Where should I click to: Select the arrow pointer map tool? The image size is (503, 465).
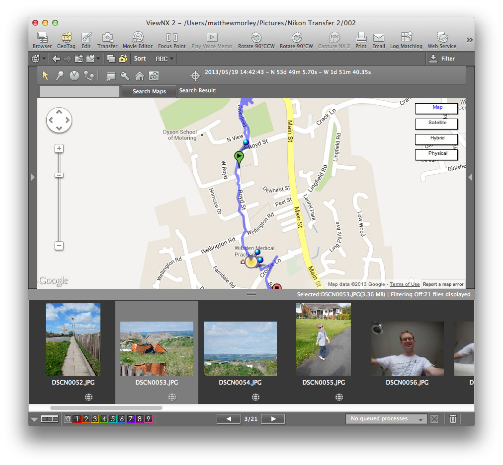click(x=45, y=76)
